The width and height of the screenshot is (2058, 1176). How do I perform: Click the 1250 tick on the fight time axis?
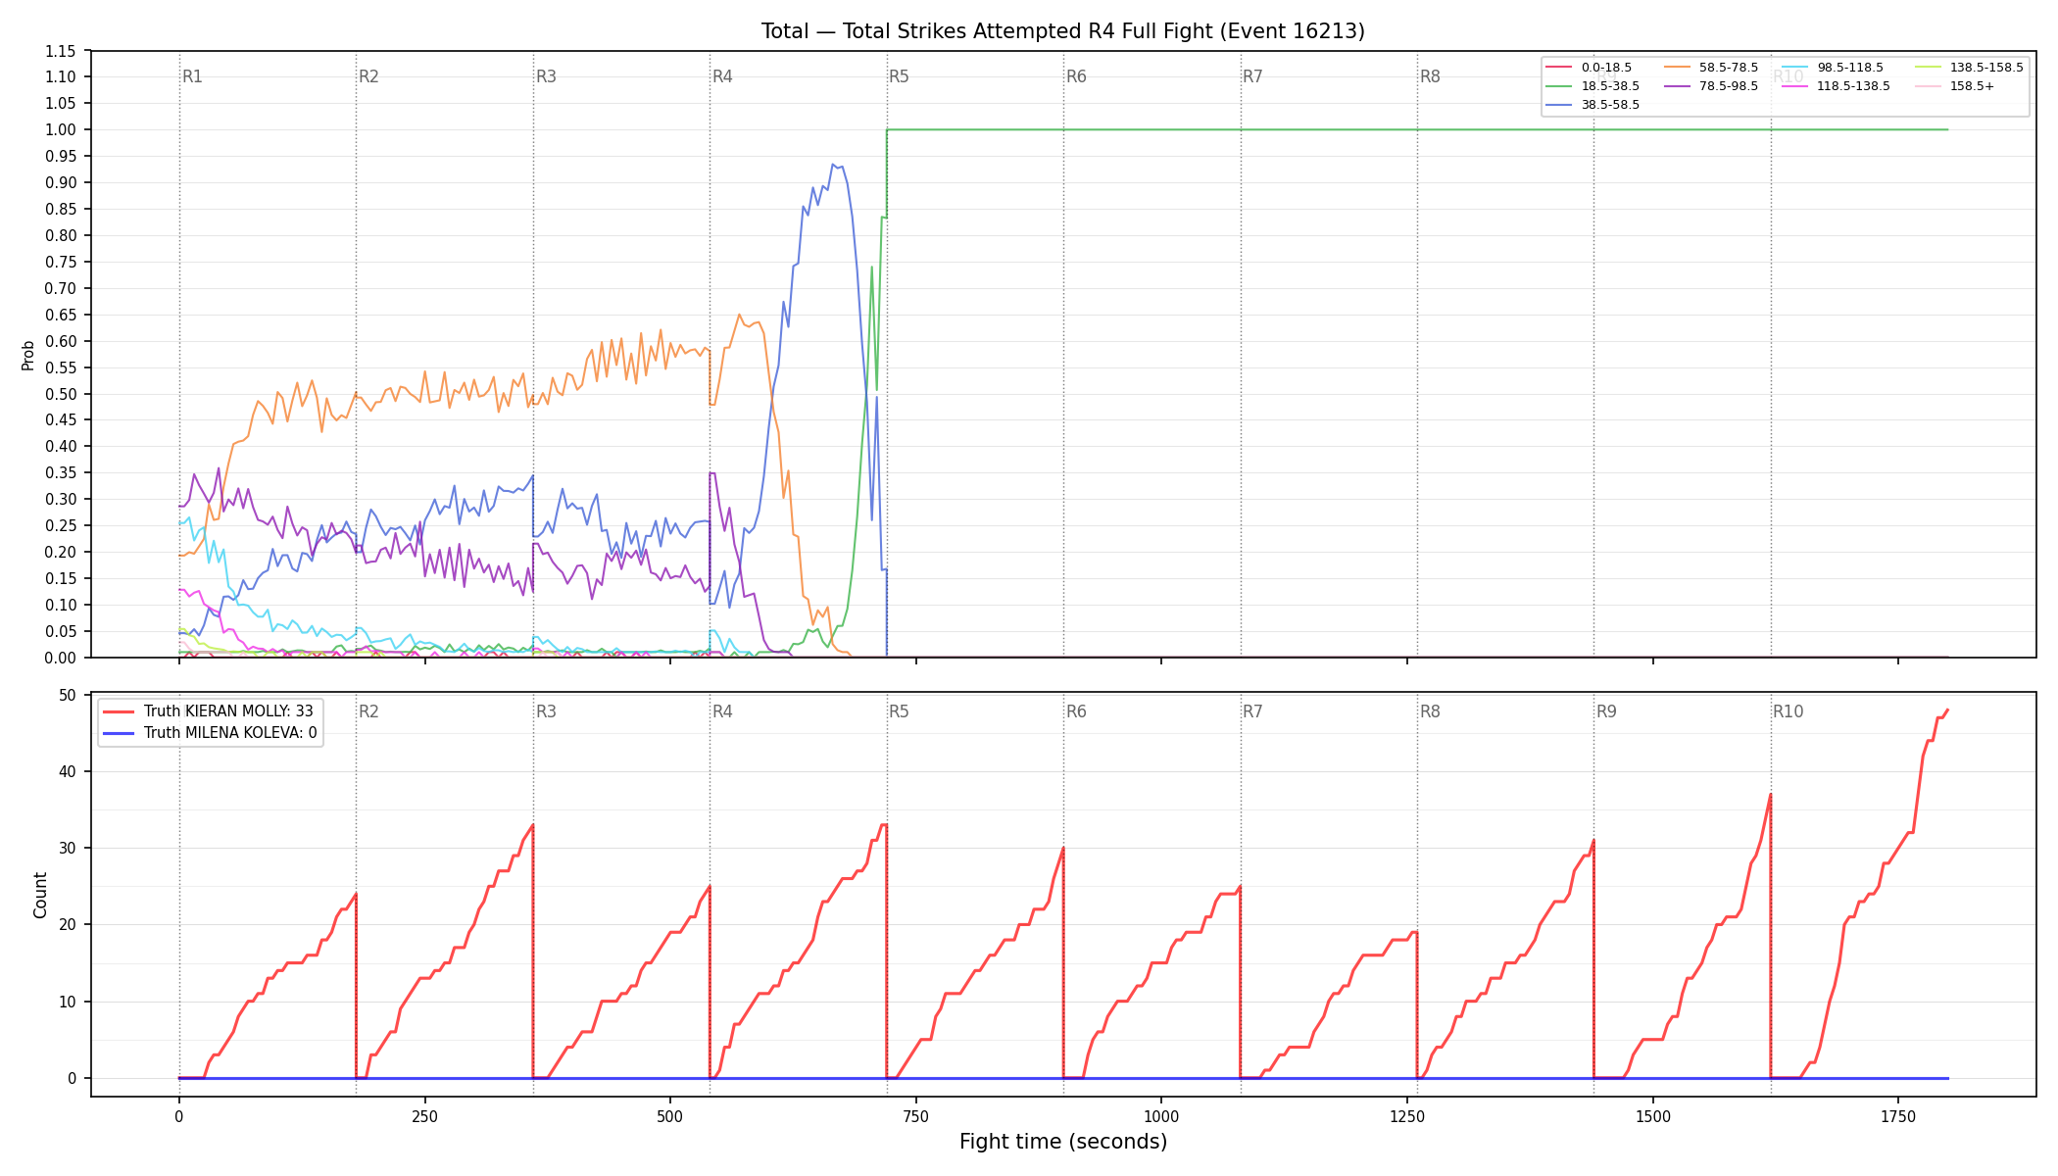pos(1407,1116)
